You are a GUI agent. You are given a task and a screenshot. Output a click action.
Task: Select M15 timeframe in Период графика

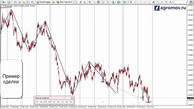(x=45, y=102)
